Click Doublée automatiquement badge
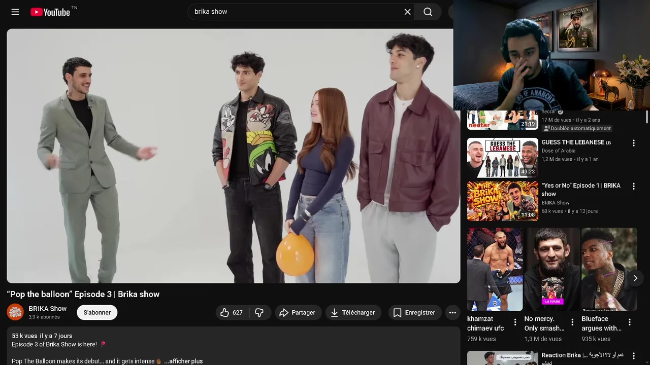650x365 pixels. (577, 128)
